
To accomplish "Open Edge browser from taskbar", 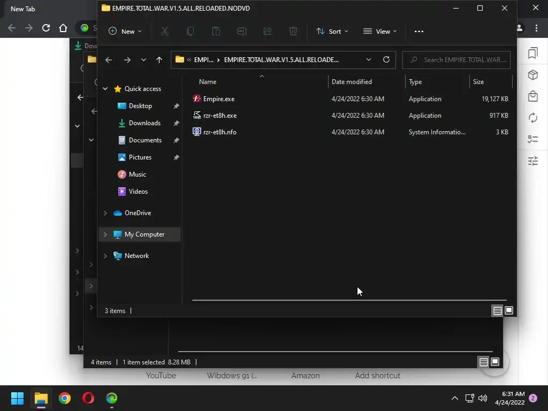I will click(112, 398).
